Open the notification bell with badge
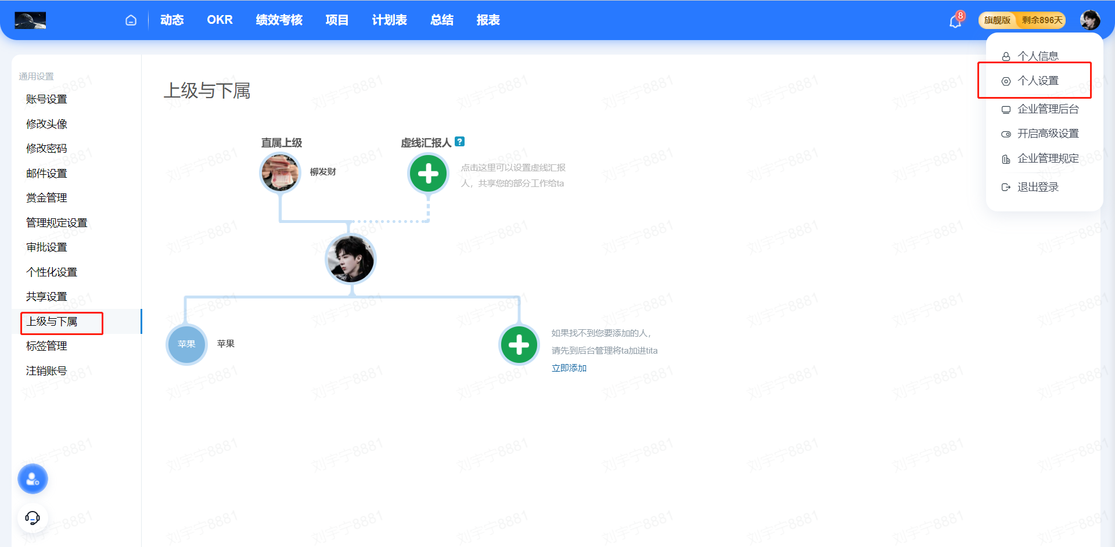 pos(955,21)
